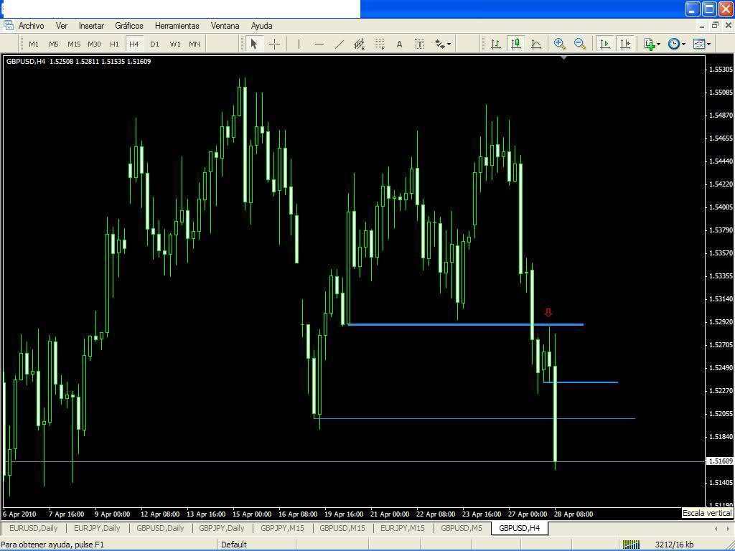Viewport: 735px width, 551px height.
Task: Open the Ayuda menu
Action: (x=261, y=26)
